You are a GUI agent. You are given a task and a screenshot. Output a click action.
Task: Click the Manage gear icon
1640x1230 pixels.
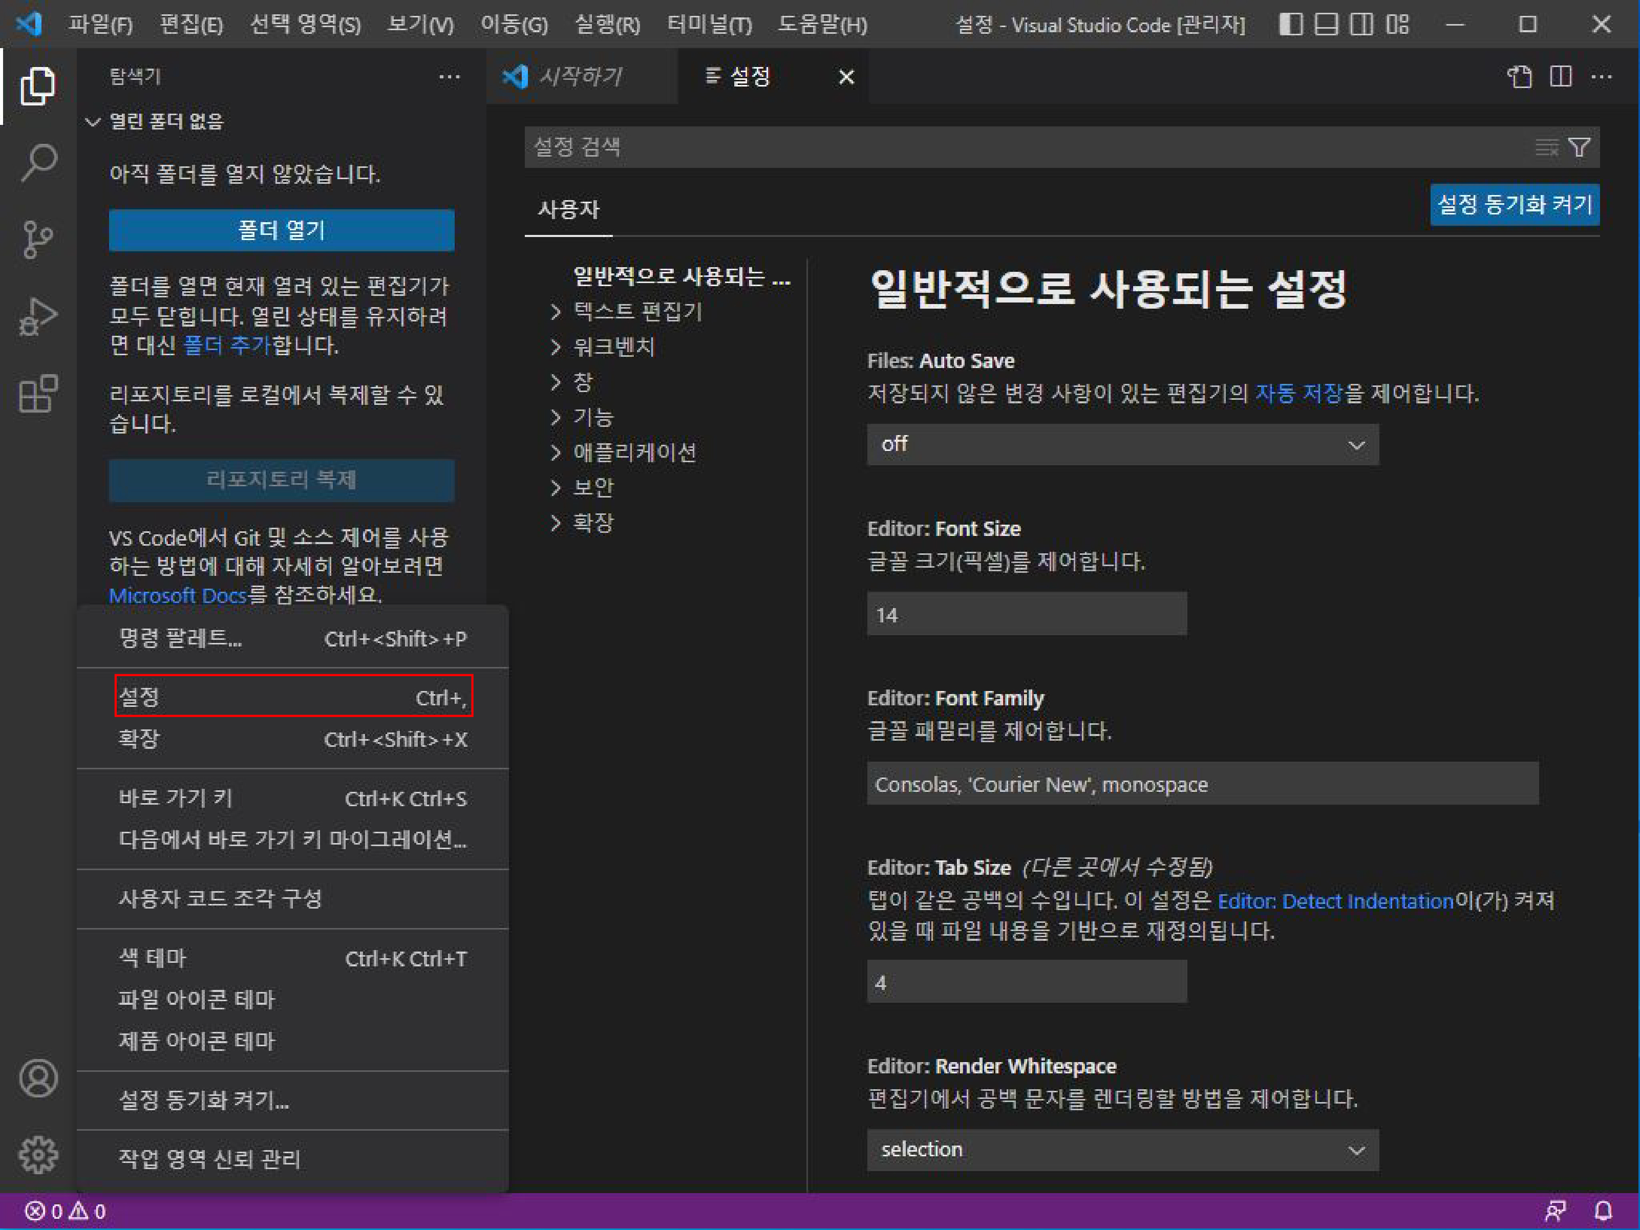(38, 1154)
